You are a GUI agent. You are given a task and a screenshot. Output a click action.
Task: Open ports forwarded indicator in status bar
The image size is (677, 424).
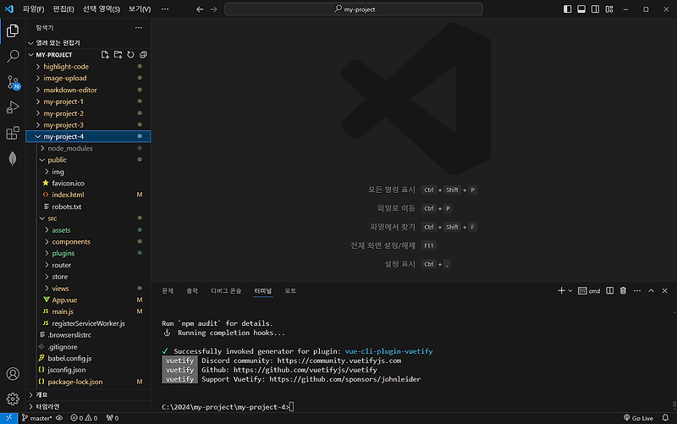click(113, 418)
